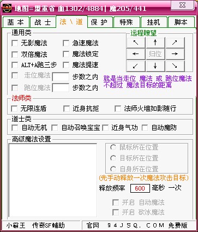Click the orange 先手动释放一次魔法攻击目标 note
The image size is (198, 232).
(144, 178)
